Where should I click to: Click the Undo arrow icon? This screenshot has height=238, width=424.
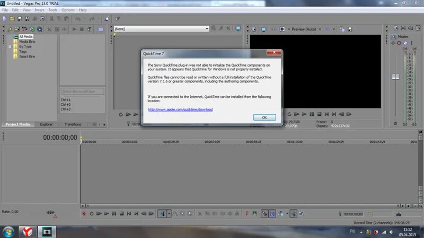(78, 19)
